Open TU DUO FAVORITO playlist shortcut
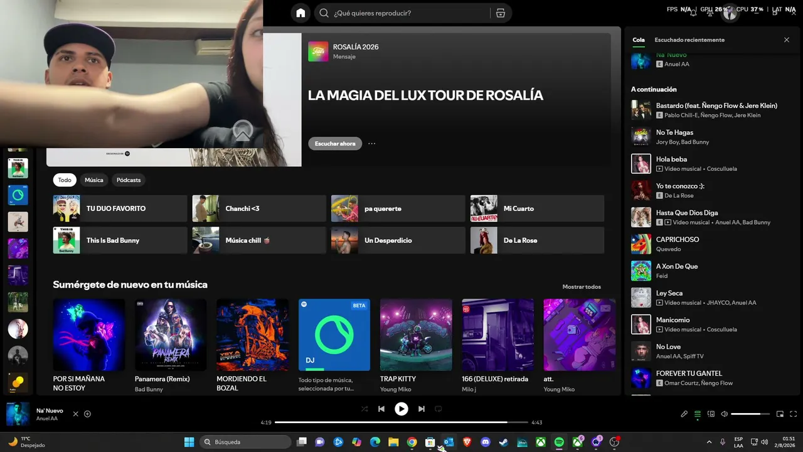Image resolution: width=803 pixels, height=452 pixels. (x=120, y=208)
